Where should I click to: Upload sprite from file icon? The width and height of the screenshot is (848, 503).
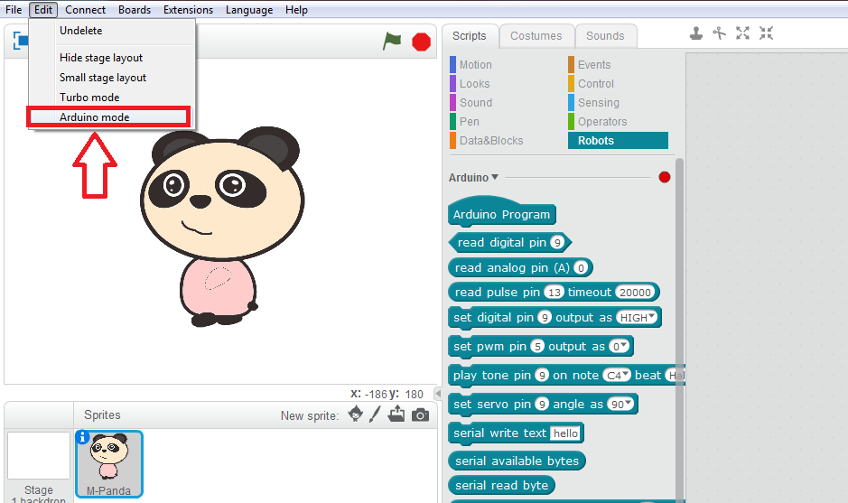click(x=396, y=415)
